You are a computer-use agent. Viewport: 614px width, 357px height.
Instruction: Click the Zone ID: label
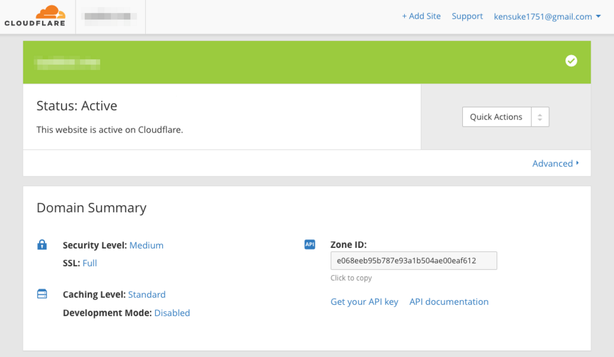[x=348, y=245]
